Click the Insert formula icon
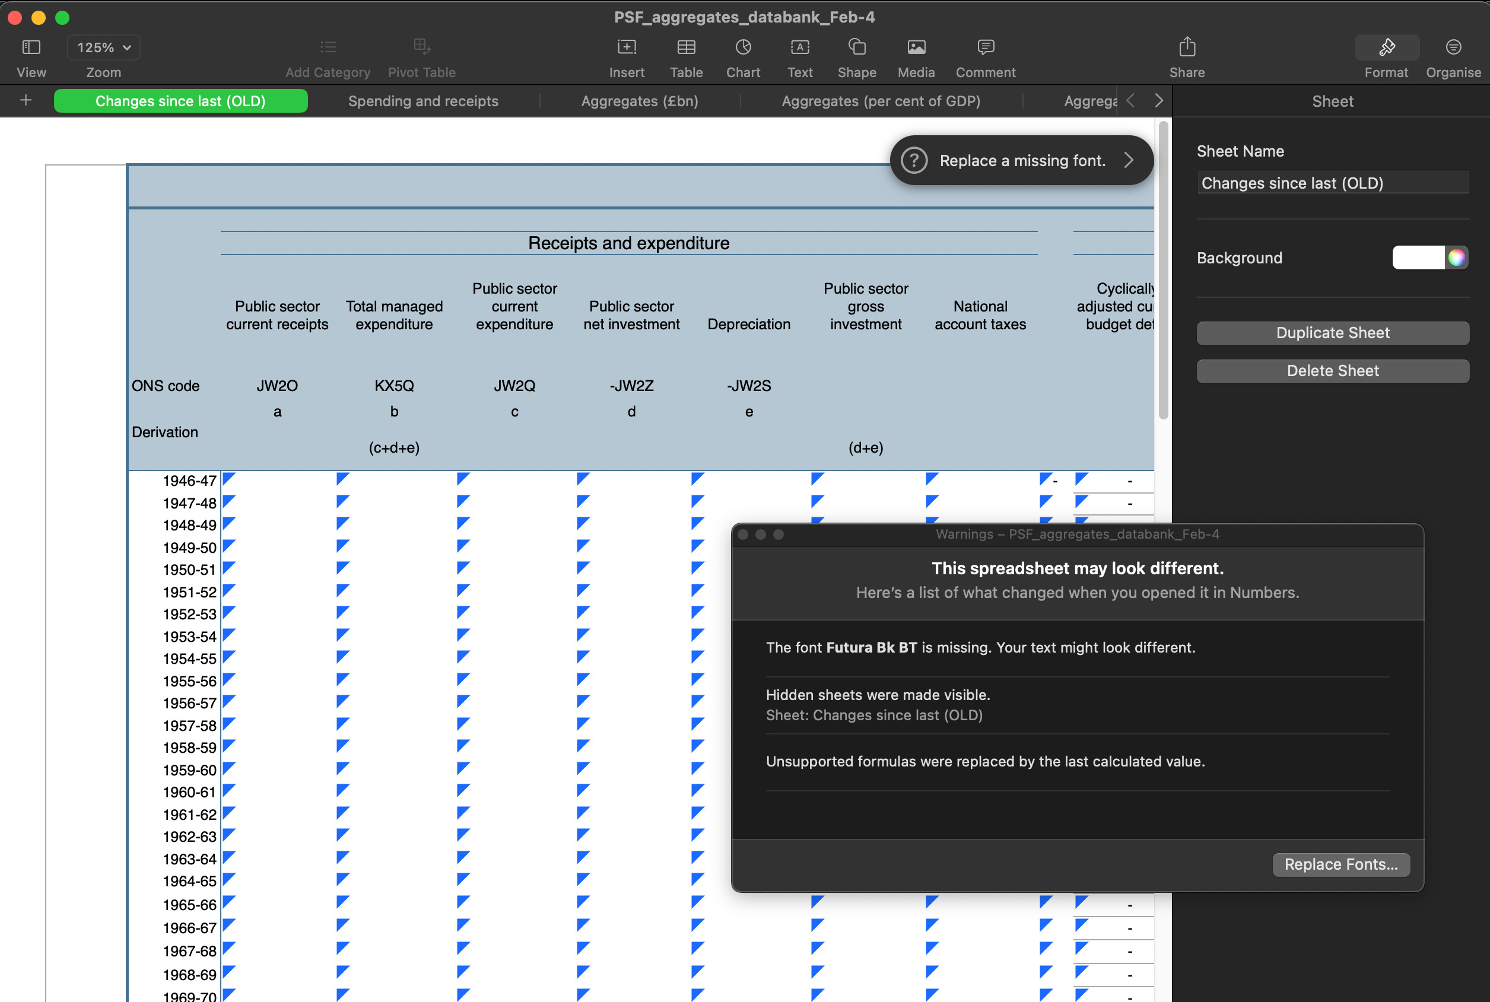Image resolution: width=1490 pixels, height=1002 pixels. pos(626,47)
